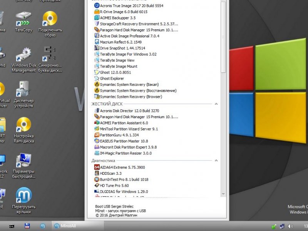
Task: Open R-Drive Image 6.0 icon
Action: point(97,12)
